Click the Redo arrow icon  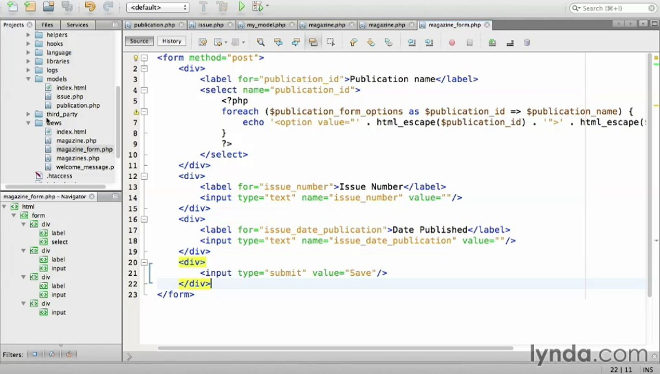[x=108, y=7]
